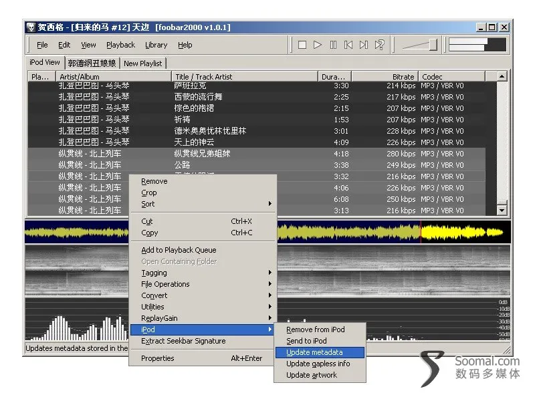The image size is (535, 401).
Task: Open the Playback menu
Action: (x=121, y=45)
